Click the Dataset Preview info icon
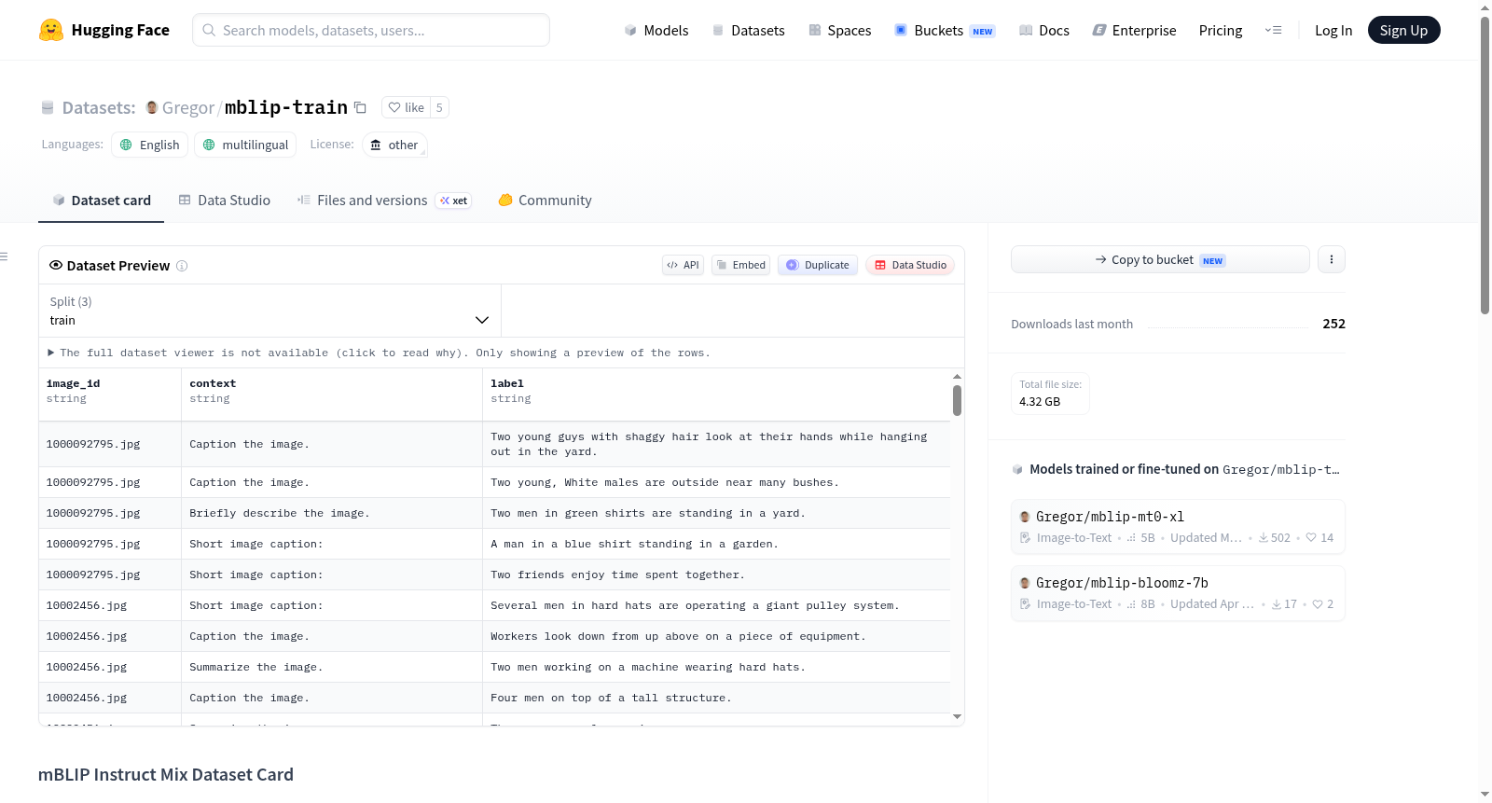 pos(182,266)
